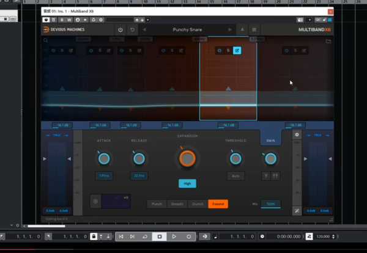Open the High expansion mode dropdown

click(x=187, y=183)
